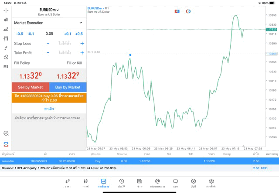Open the indicators (f) icon in sidebar
Image resolution: width=279 pixels, height=195 pixels.
tap(6, 48)
